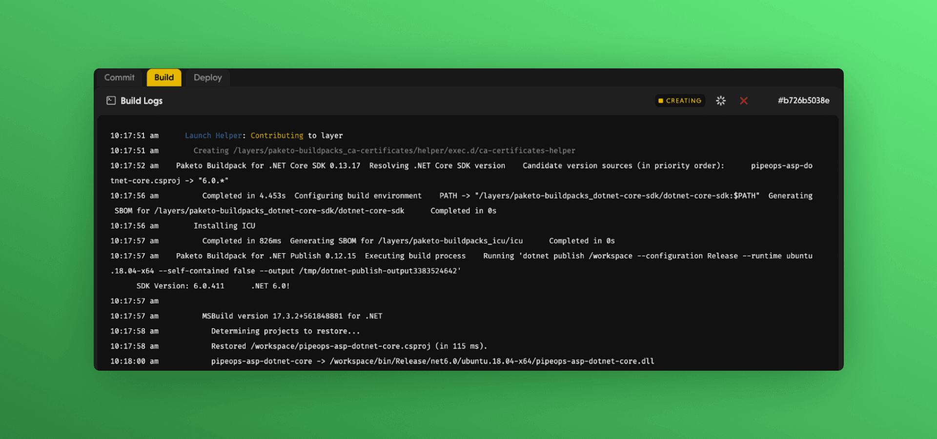Click the blue "Launch Helper" log text
The image size is (937, 439).
213,136
